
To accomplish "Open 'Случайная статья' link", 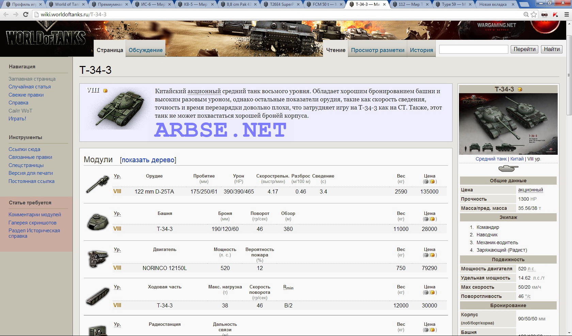I will click(30, 87).
